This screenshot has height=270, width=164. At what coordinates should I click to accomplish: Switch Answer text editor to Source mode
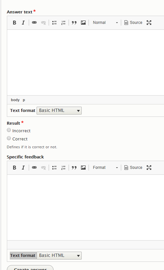pyautogui.click(x=133, y=23)
